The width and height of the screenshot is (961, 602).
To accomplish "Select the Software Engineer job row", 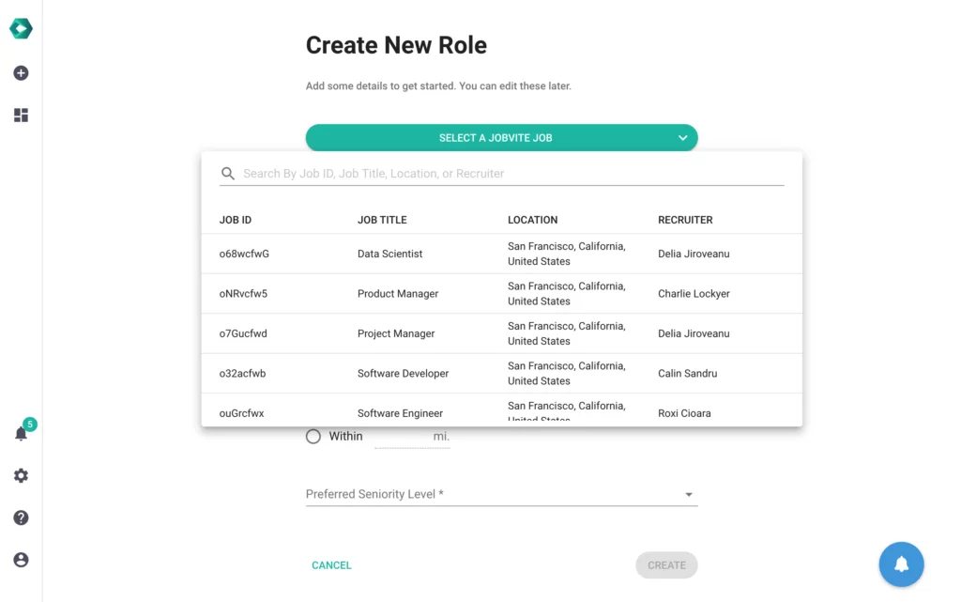I will (502, 410).
